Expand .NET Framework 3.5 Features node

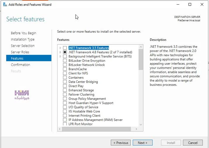[x=60, y=48]
